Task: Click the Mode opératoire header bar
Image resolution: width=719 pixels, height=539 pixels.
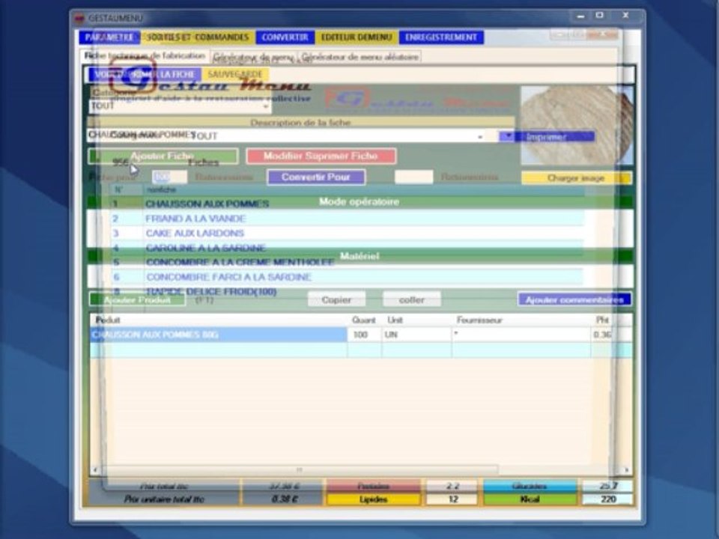Action: coord(359,201)
